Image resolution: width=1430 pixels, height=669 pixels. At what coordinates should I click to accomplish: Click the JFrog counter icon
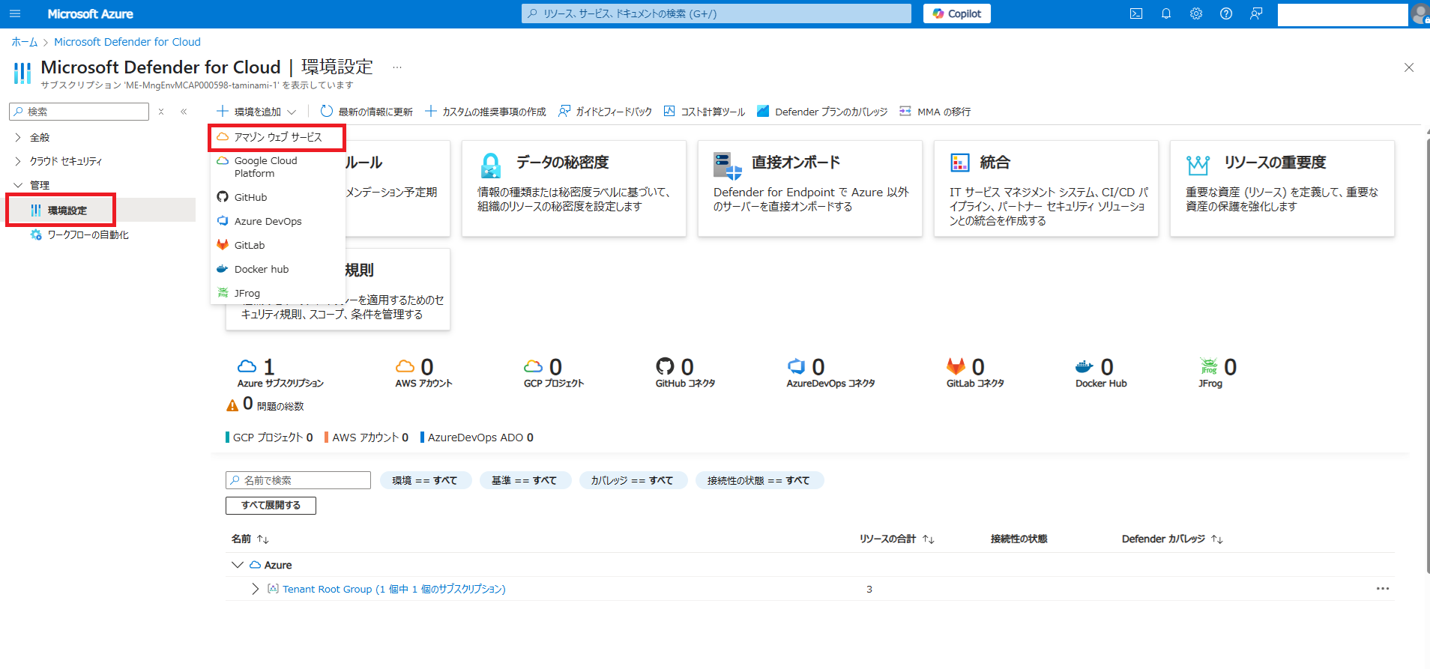tap(1209, 366)
